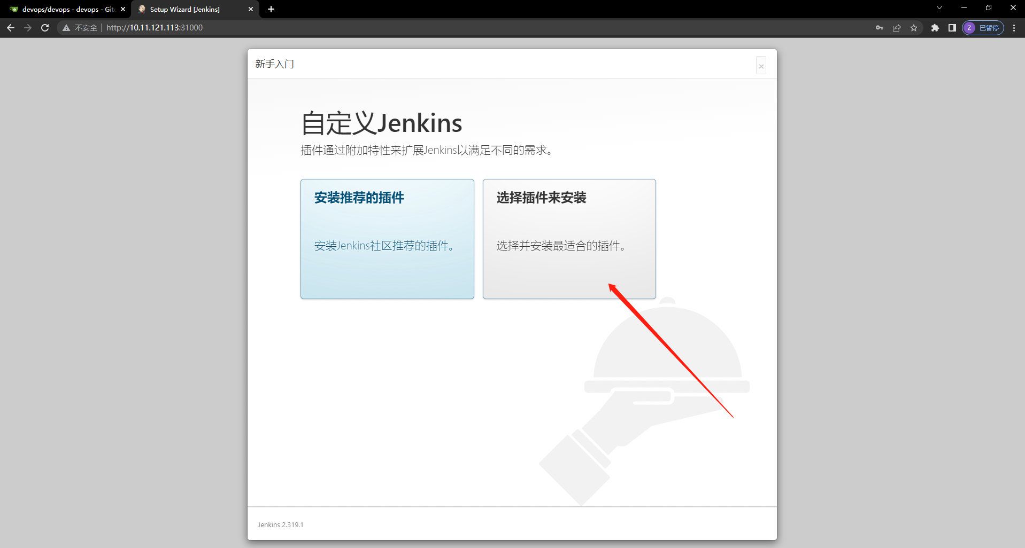
Task: Restore down the browser window
Action: 989,8
